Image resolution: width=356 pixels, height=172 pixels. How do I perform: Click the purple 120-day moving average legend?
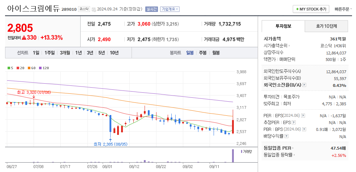coord(44,68)
